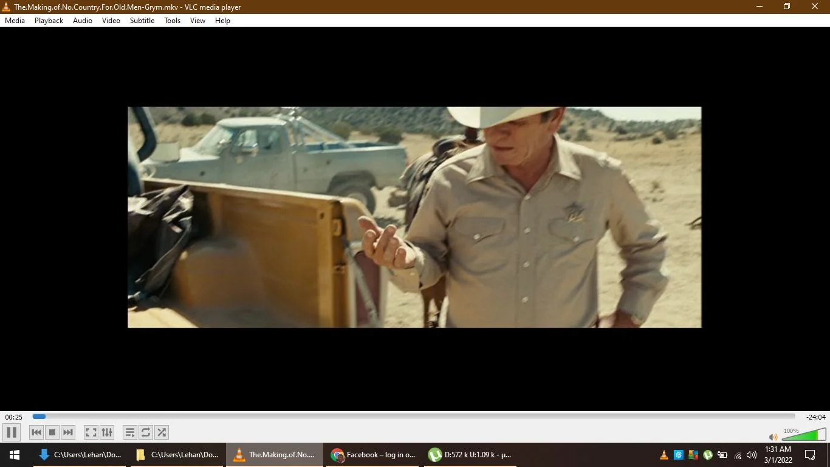The height and width of the screenshot is (467, 830).
Task: Click the VLC cone icon in title bar
Action: coord(7,7)
